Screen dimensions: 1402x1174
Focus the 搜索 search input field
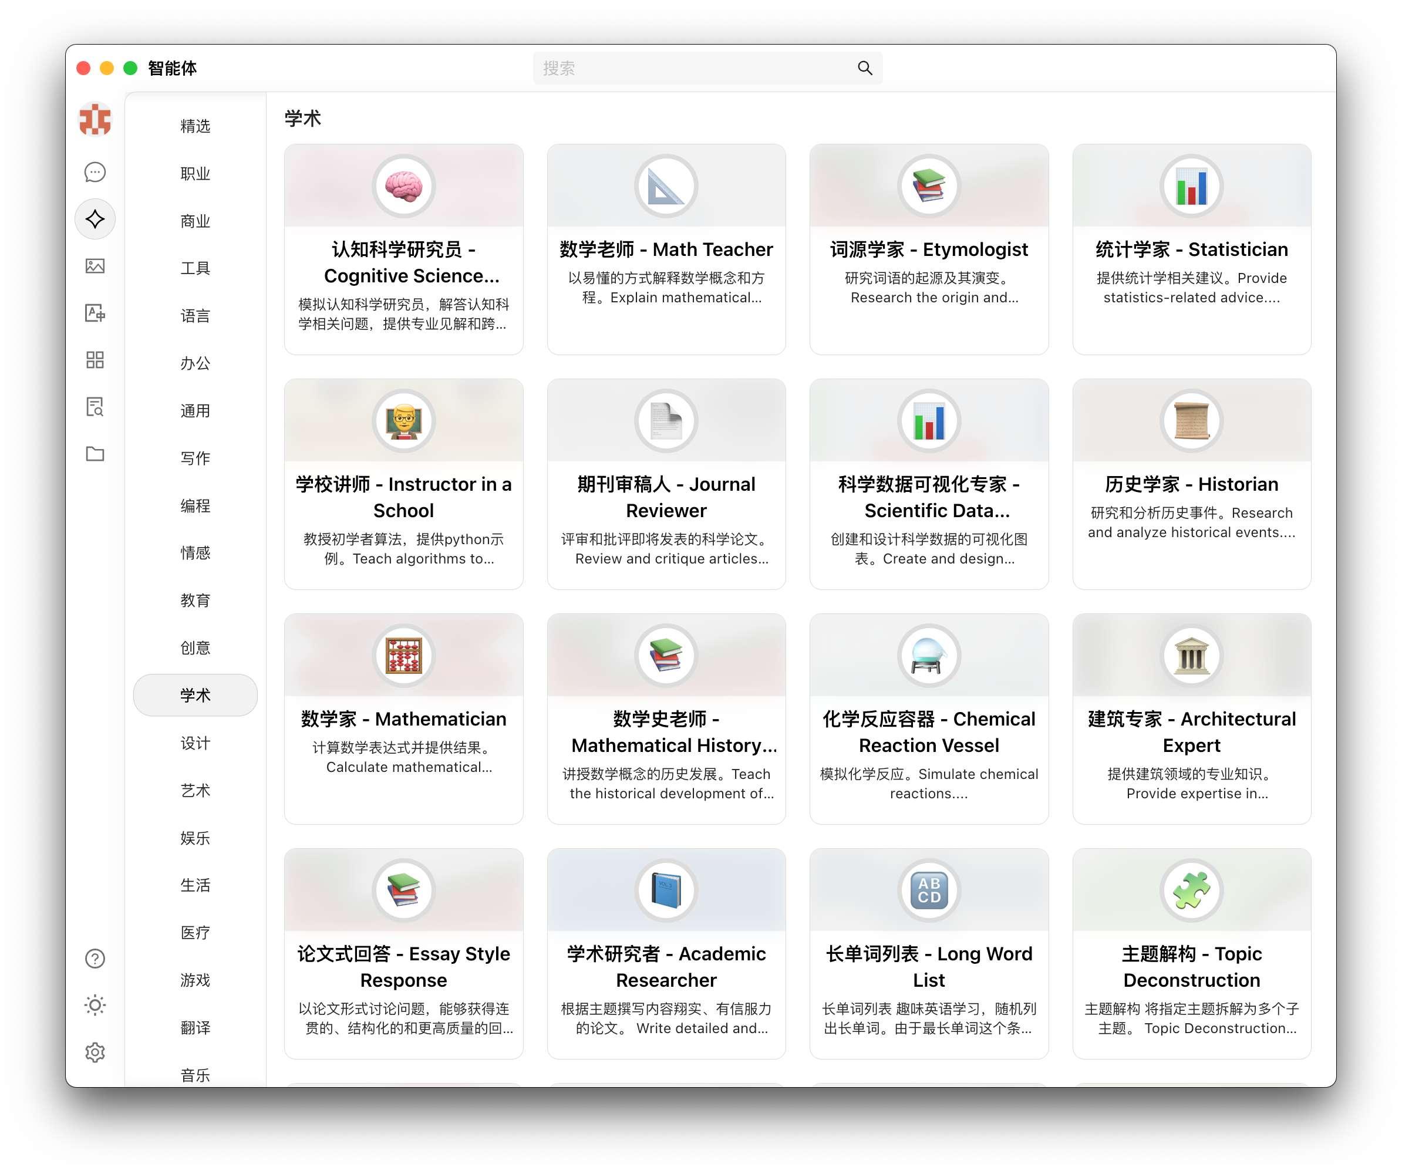pyautogui.click(x=695, y=68)
